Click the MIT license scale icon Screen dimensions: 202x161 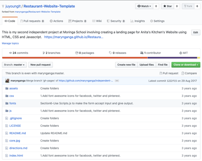(181, 53)
